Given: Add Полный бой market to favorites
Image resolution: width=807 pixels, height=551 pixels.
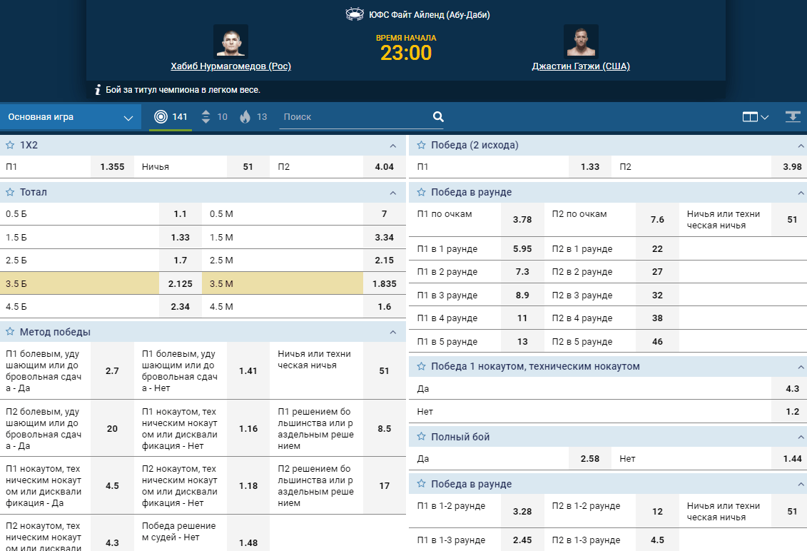Looking at the screenshot, I should point(422,437).
